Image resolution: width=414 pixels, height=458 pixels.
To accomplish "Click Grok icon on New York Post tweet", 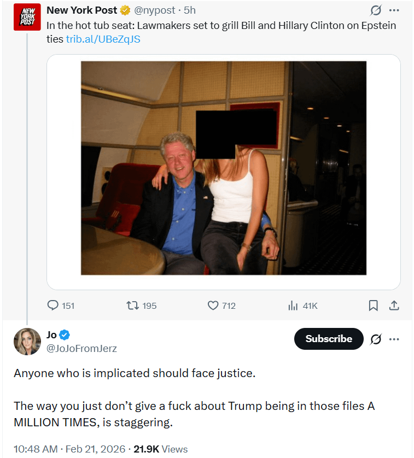I will click(375, 10).
